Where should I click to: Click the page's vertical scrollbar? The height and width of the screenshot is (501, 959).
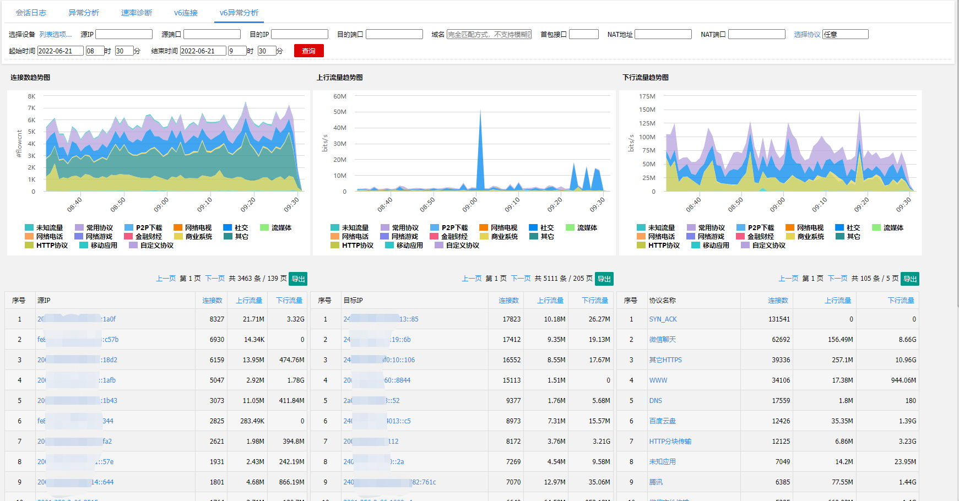coord(957,154)
